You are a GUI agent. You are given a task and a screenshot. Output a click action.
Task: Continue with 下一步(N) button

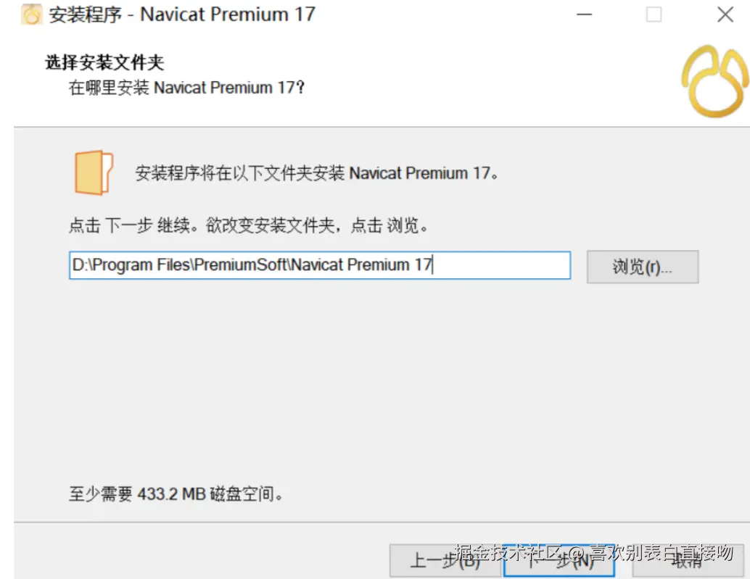tap(559, 560)
